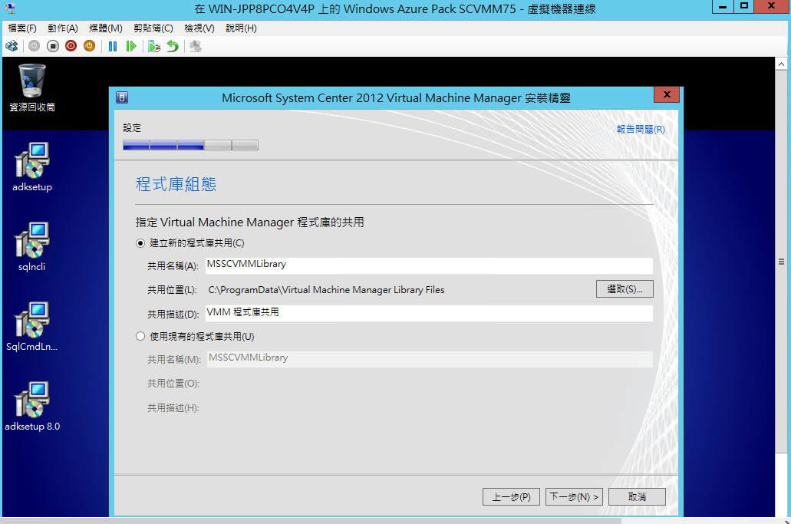This screenshot has width=791, height=524.
Task: Open the 說明(H) menu
Action: click(x=241, y=28)
